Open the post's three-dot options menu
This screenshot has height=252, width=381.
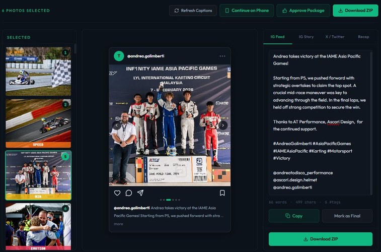click(x=222, y=56)
